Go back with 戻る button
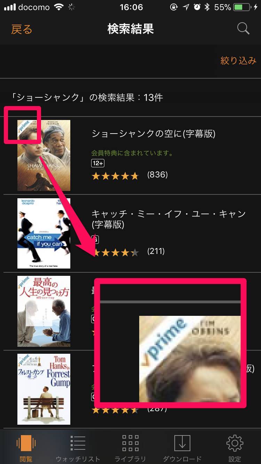The image size is (261, 464). click(x=22, y=29)
